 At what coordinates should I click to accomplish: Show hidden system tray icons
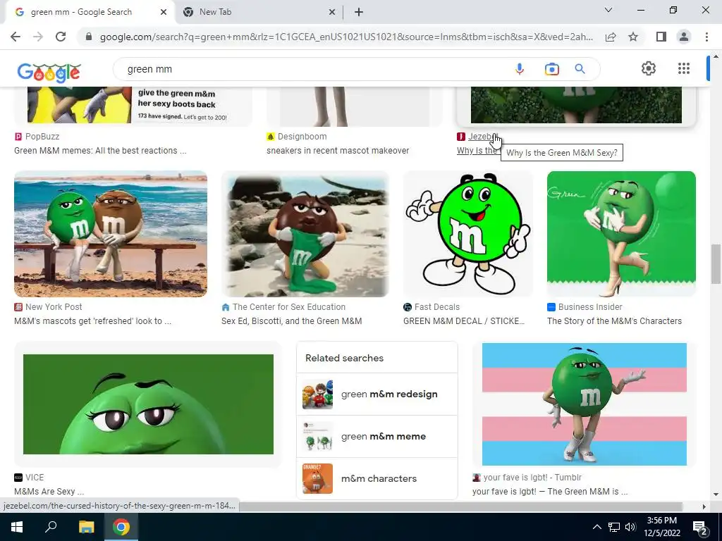pyautogui.click(x=596, y=527)
